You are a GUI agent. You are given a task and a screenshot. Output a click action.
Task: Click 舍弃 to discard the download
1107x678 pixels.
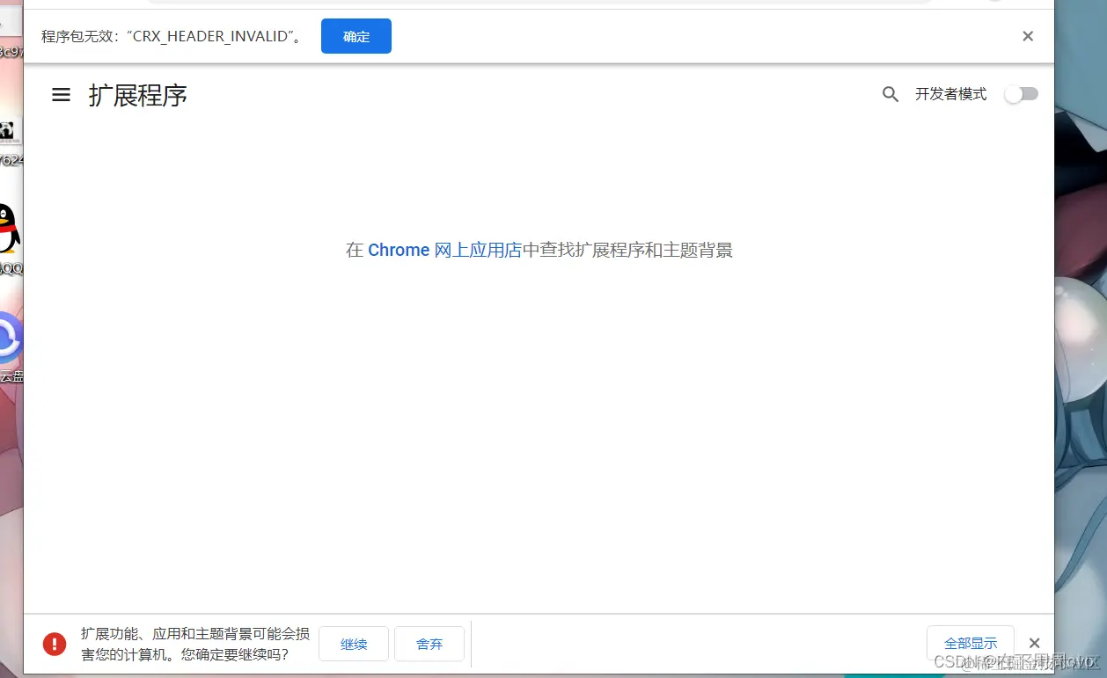[x=429, y=644]
